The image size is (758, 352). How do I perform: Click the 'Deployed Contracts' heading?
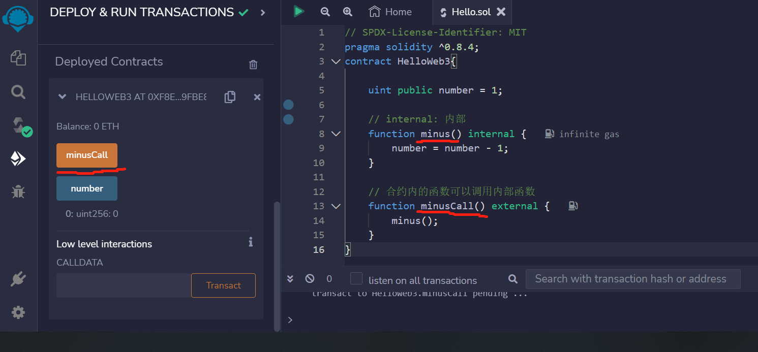(109, 61)
